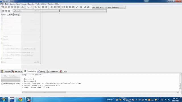The width and height of the screenshot is (182, 102).
Task: Click the Close All toolbar icon
Action: 18,7
